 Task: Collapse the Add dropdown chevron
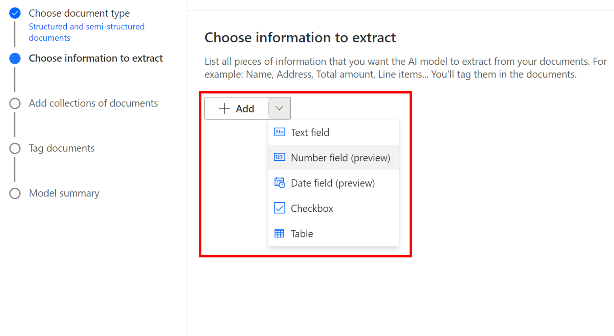(279, 108)
